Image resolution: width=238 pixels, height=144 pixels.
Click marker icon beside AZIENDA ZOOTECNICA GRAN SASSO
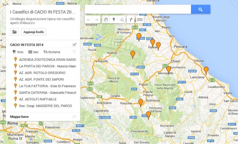coord(15,59)
